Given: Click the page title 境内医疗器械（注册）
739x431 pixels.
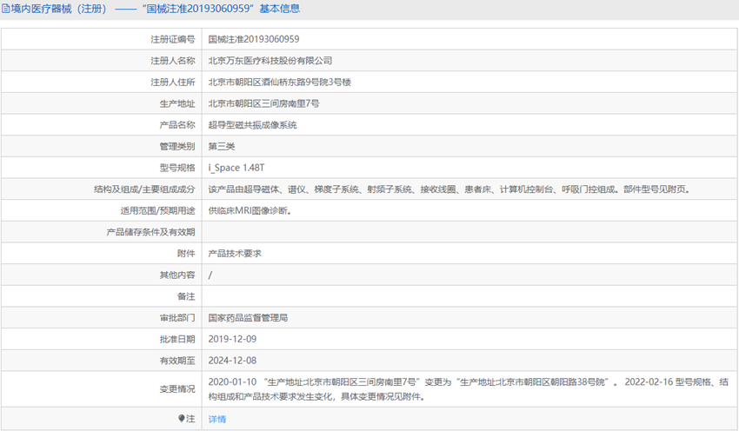Looking at the screenshot, I should coord(59,9).
